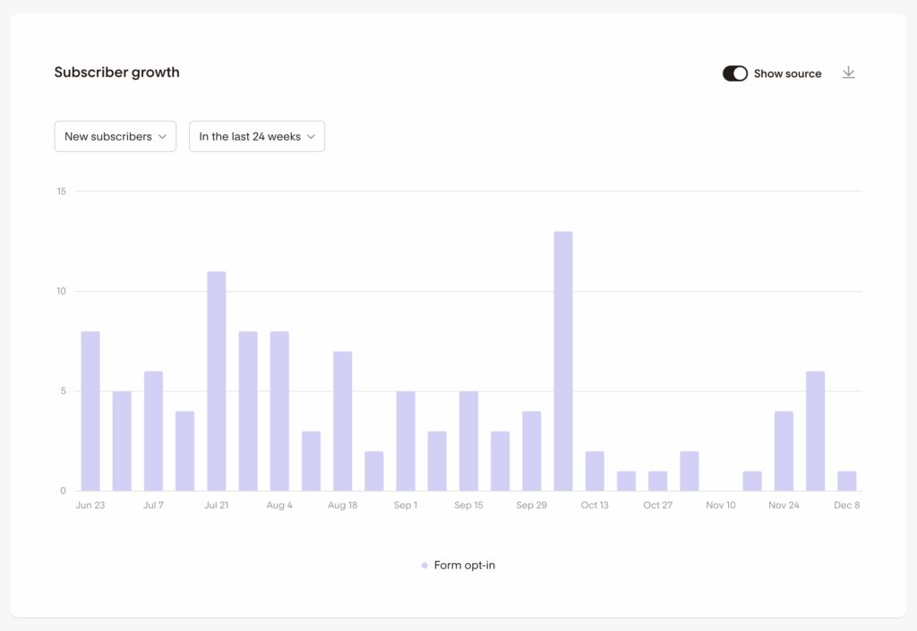Expand the chevron next to New subscribers
This screenshot has height=631, width=917.
(164, 136)
